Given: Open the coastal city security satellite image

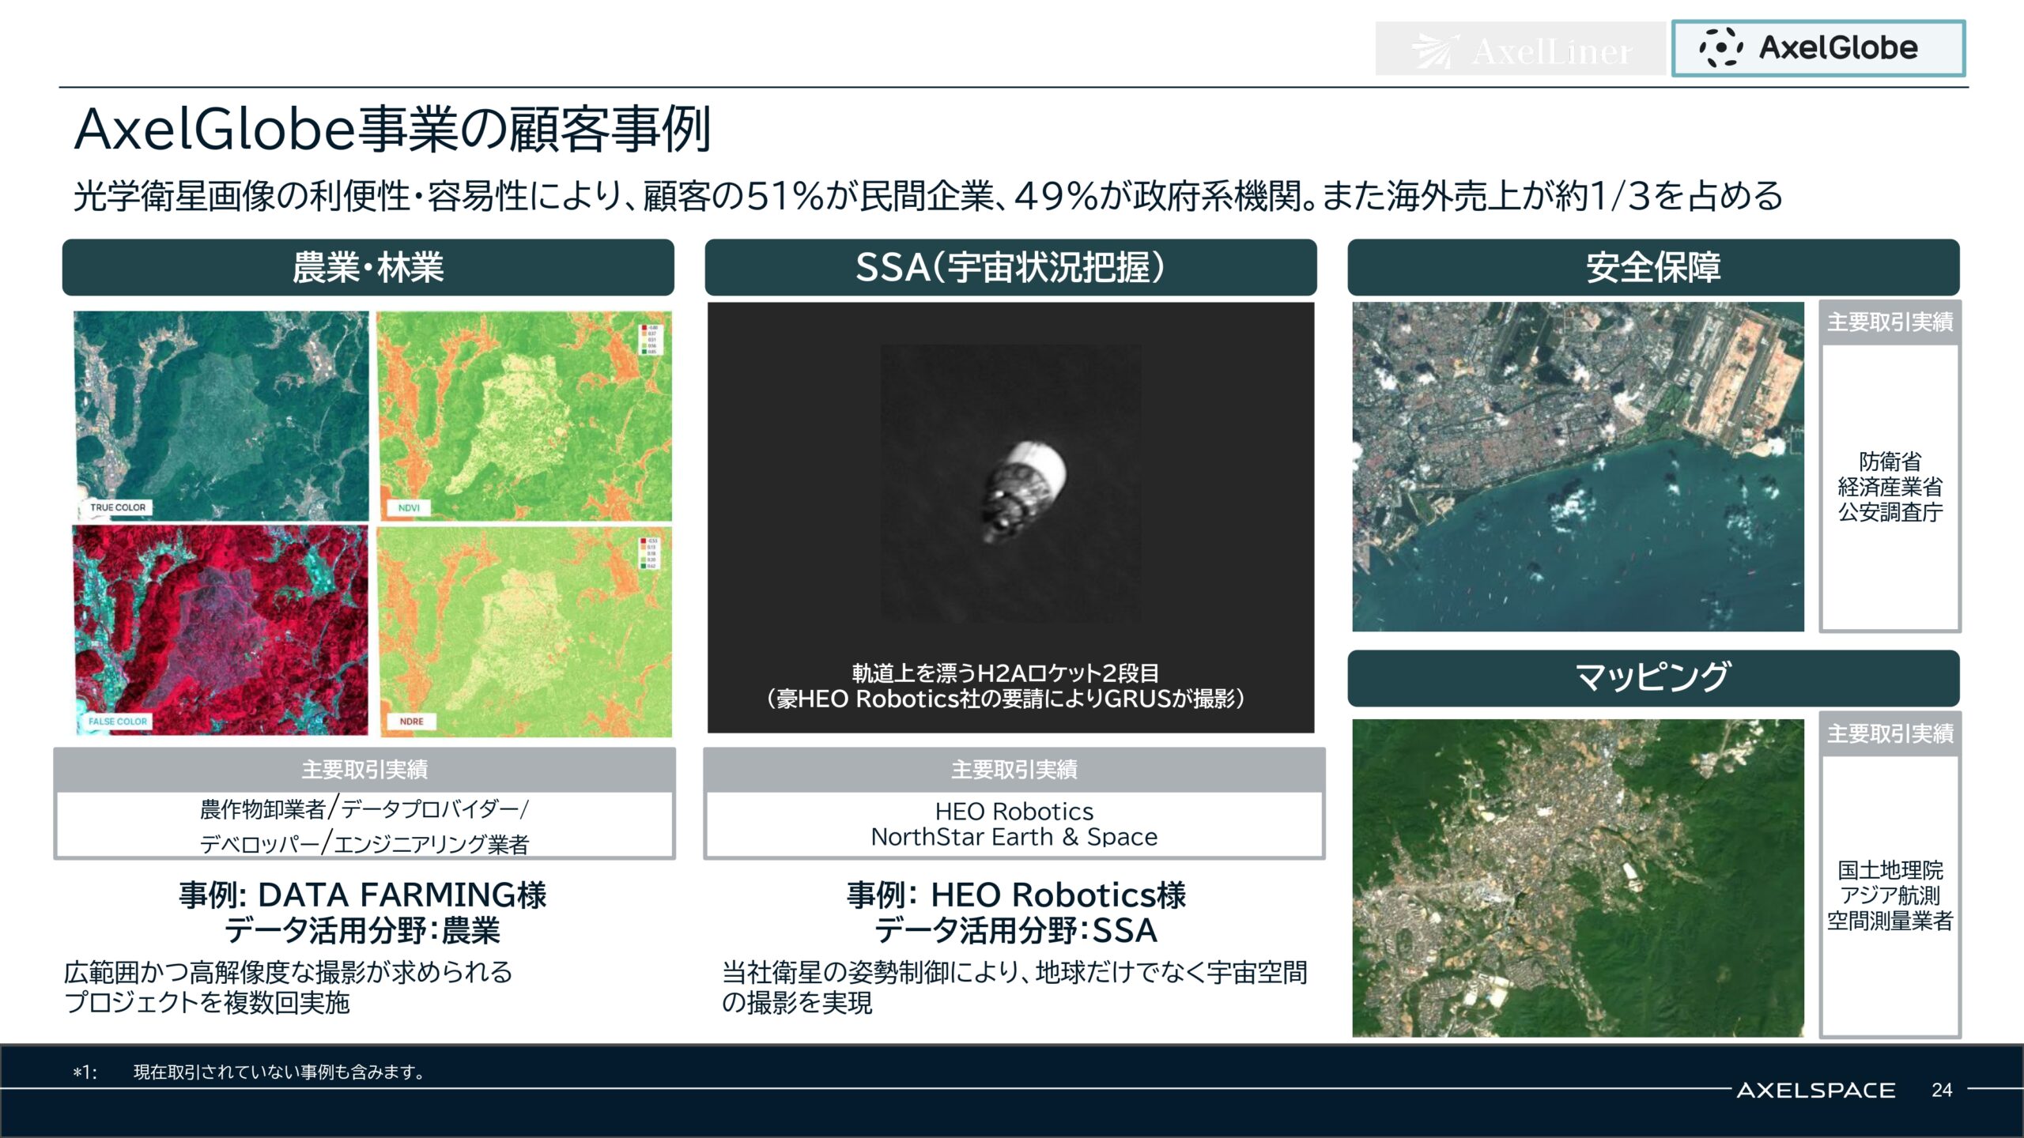Looking at the screenshot, I should click(1578, 466).
